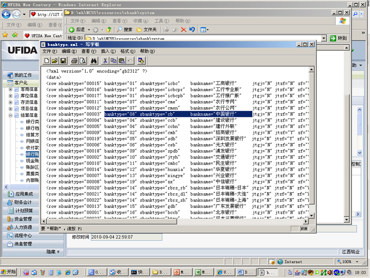Image resolution: width=370 pixels, height=278 pixels.
Task: Click the Paste clipboard icon in WordPad
Action: coord(122,61)
